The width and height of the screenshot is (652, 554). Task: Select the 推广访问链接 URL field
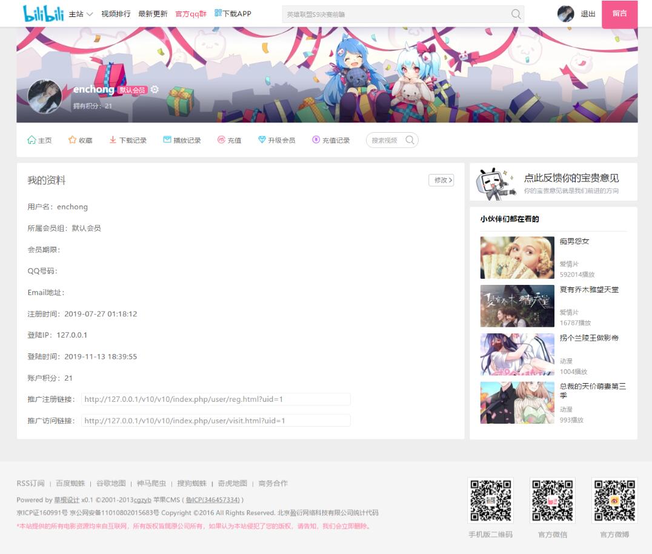pos(216,421)
